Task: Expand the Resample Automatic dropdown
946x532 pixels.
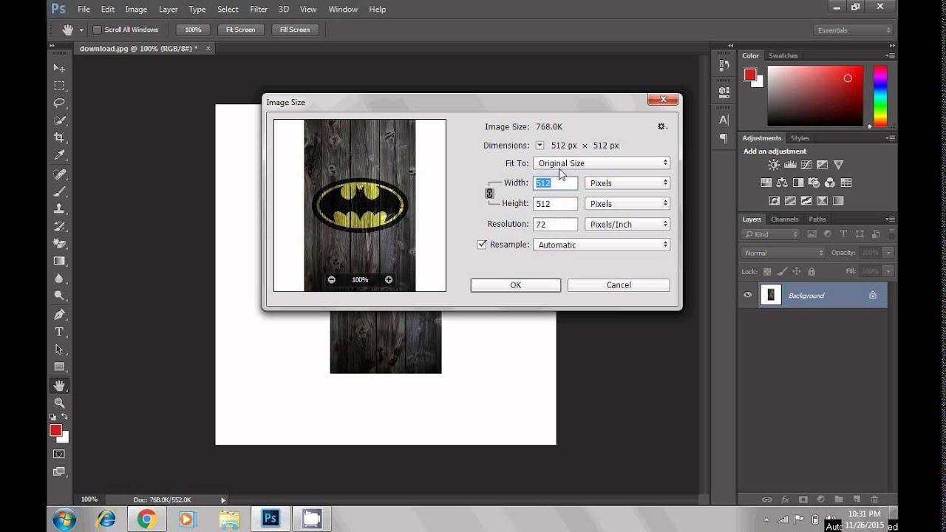Action: coord(601,245)
